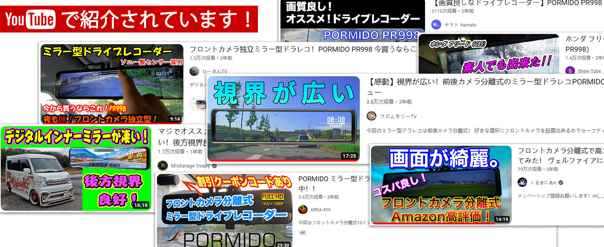Visit the フロムモリーTV channel name
The width and height of the screenshot is (604, 247).
(x=398, y=117)
